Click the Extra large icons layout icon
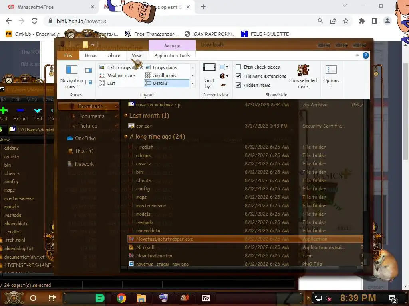This screenshot has width=409, height=306. [102, 67]
